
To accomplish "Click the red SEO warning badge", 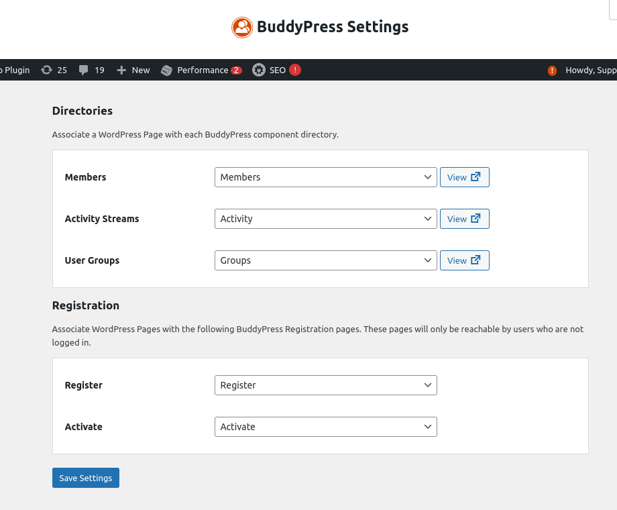I will 294,70.
